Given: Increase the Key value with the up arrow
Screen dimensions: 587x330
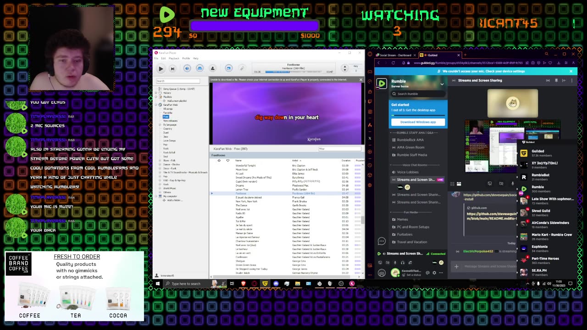Looking at the screenshot, I should point(345,66).
